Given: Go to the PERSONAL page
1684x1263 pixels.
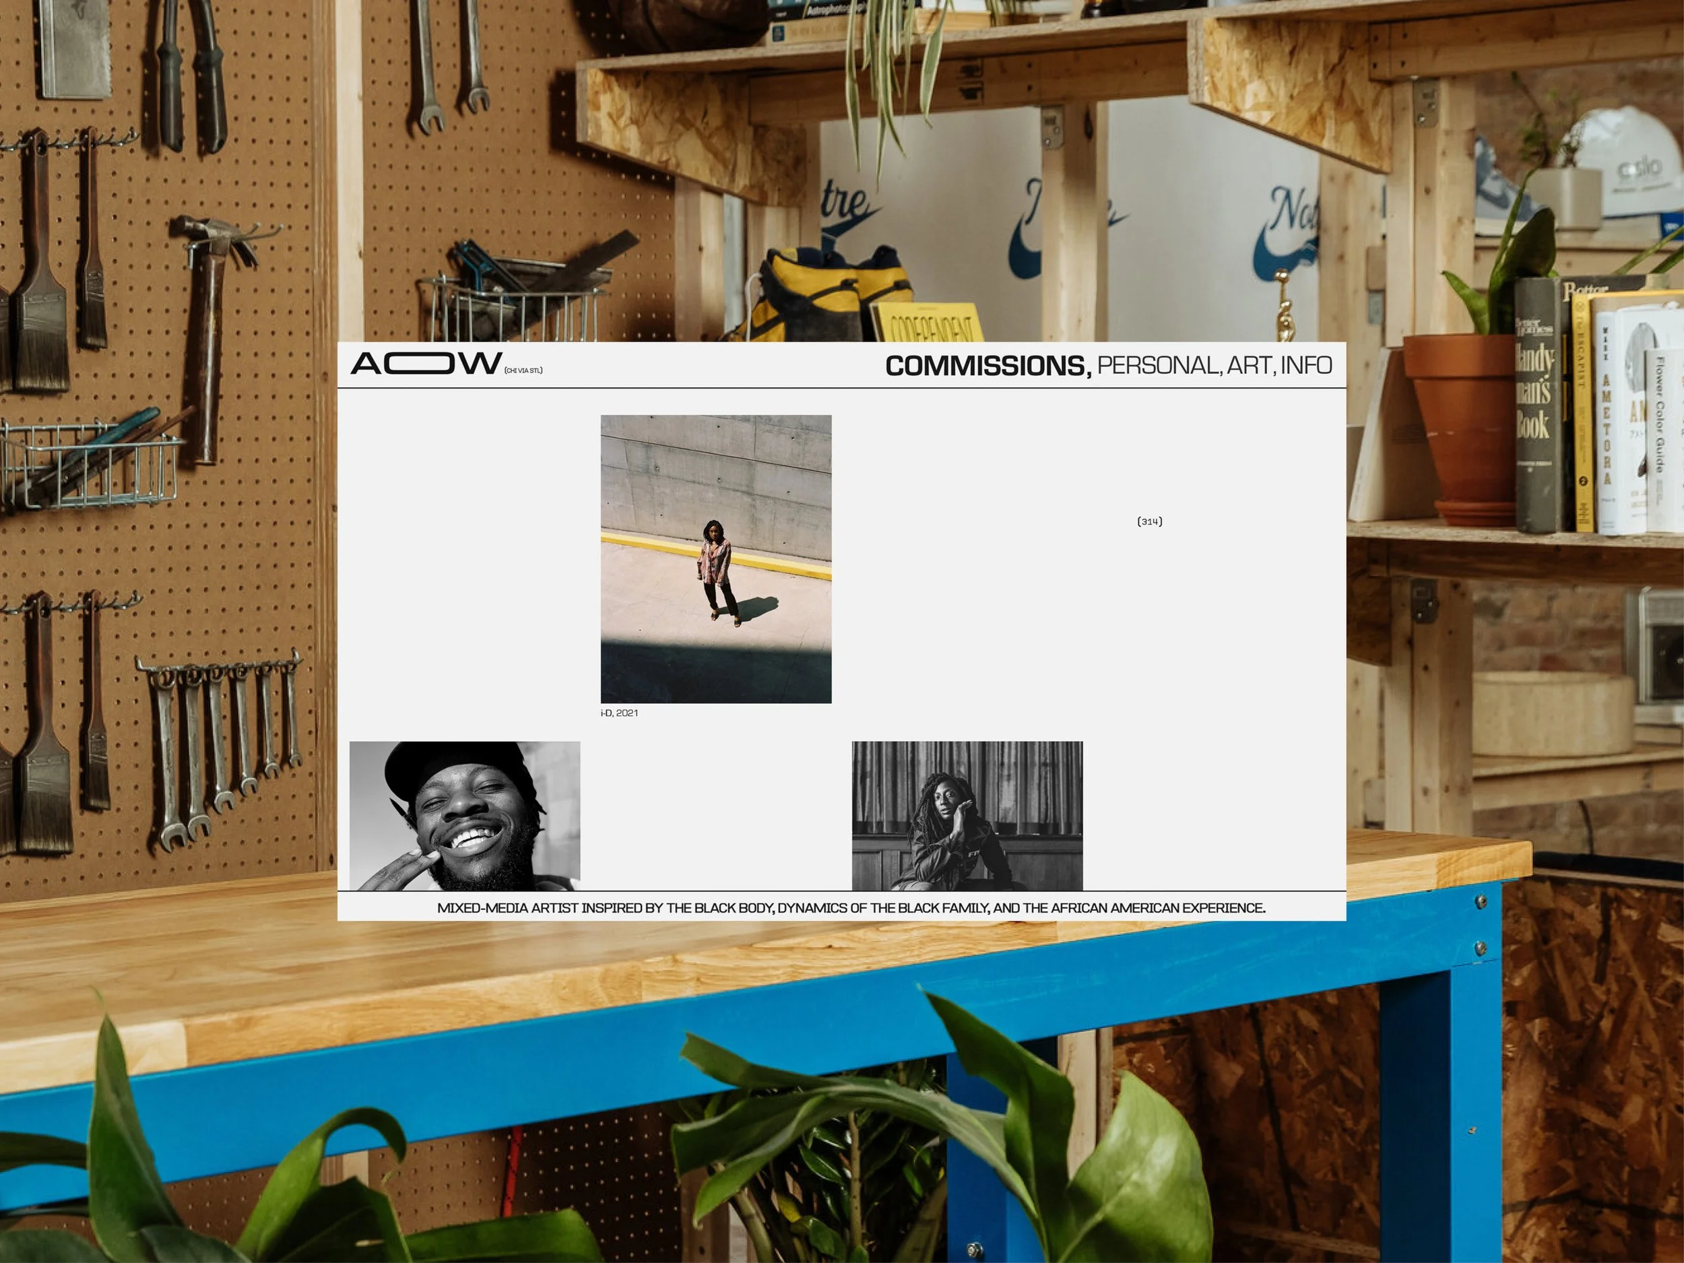Looking at the screenshot, I should coord(1159,366).
